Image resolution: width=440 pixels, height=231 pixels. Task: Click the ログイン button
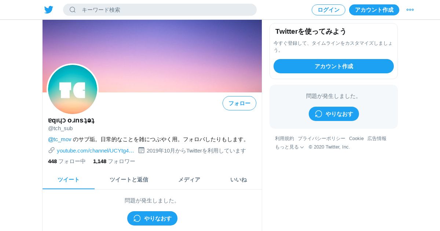(x=329, y=10)
